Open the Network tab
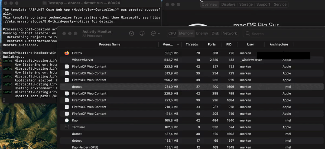The width and height of the screenshot is (325, 149). coord(230,33)
